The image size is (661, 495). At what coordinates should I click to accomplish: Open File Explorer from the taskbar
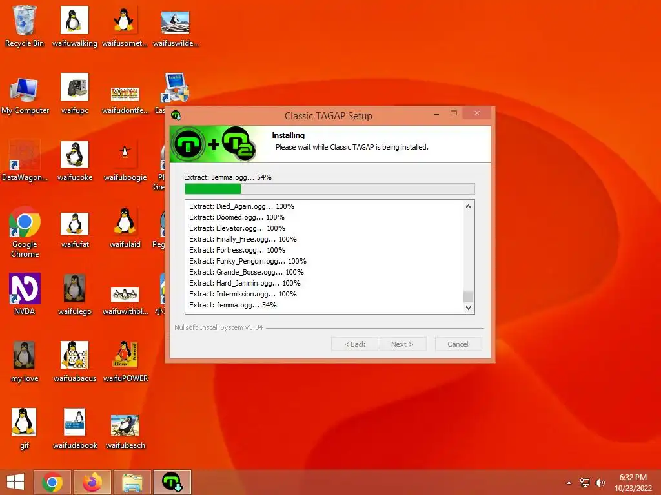[132, 482]
